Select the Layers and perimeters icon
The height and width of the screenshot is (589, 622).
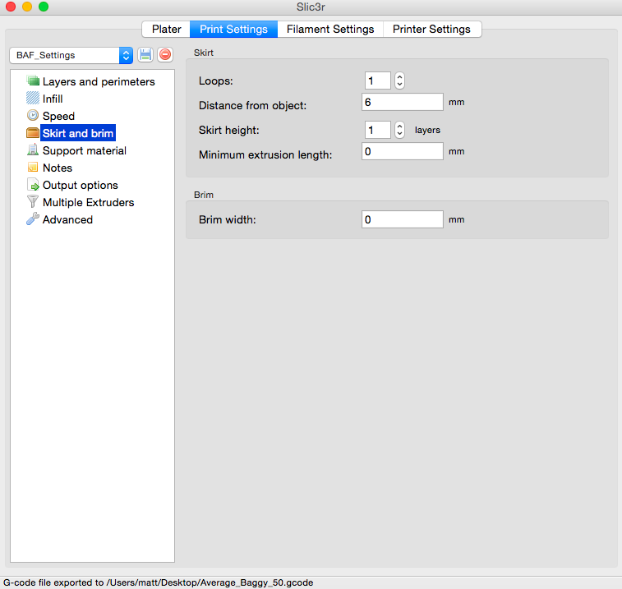[x=33, y=81]
